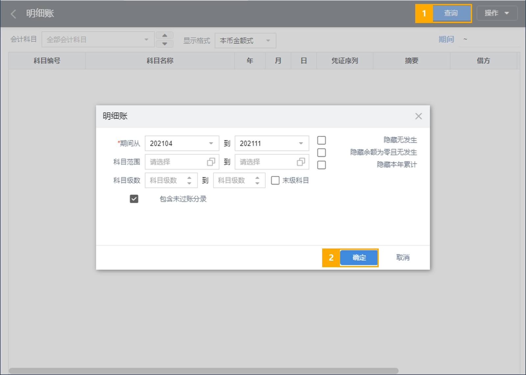Uncheck the 包含未过账分录 checkbox
526x375 pixels.
(134, 199)
